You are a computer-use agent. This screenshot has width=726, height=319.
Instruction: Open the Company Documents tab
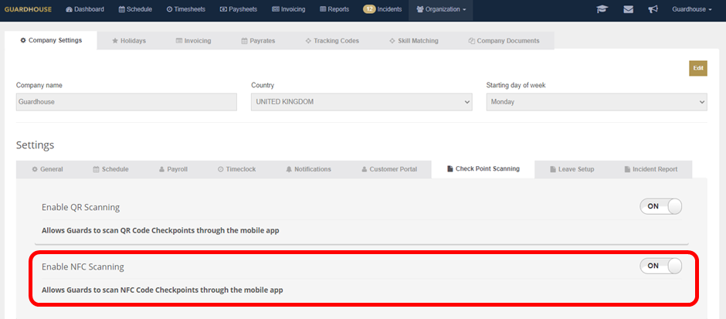(x=504, y=41)
